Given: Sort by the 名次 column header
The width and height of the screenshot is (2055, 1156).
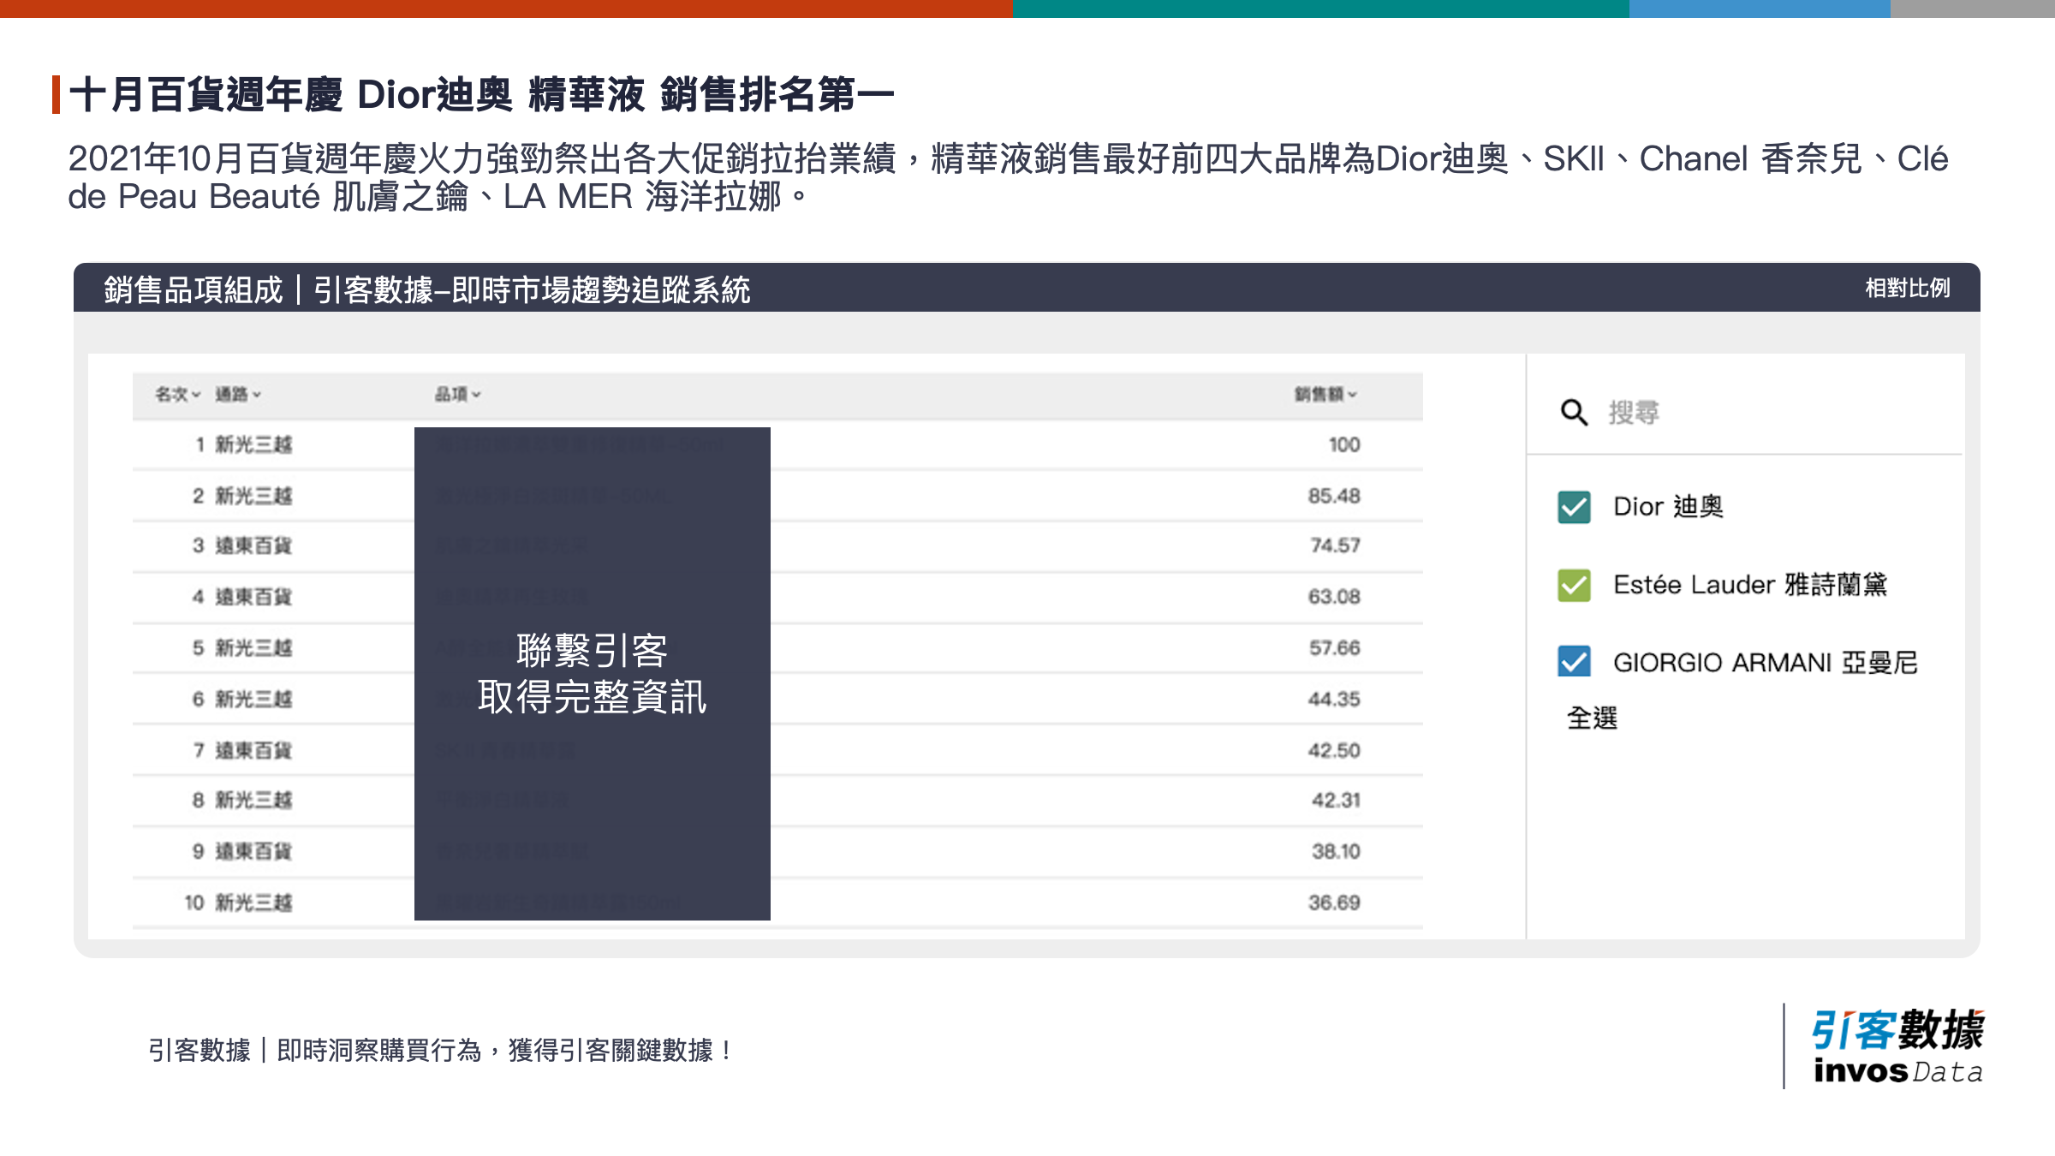Looking at the screenshot, I should [177, 394].
